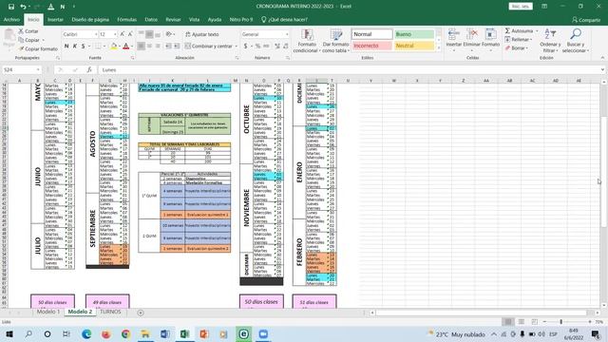608x342 pixels.
Task: Toggle Ajustar texto wrap text
Action: coord(202,34)
